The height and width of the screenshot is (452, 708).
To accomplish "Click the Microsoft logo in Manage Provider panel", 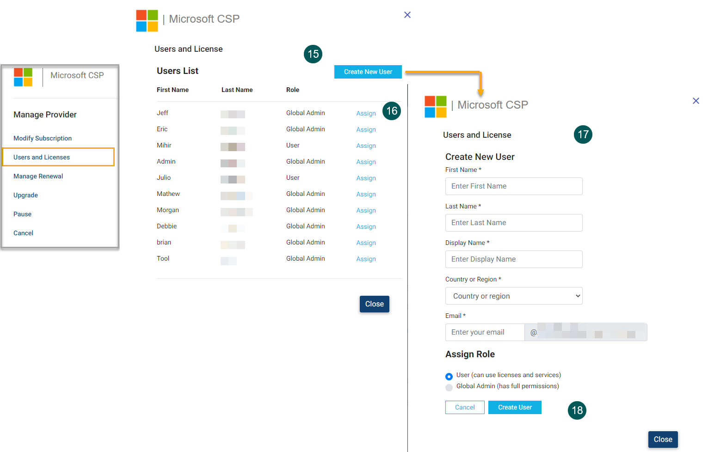I will click(x=23, y=77).
